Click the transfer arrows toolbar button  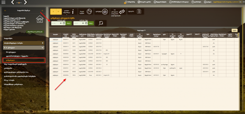click(x=118, y=12)
